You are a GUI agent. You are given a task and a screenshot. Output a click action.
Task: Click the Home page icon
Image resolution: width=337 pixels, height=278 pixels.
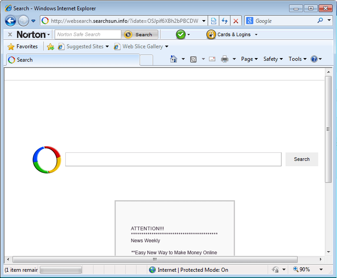pos(174,59)
